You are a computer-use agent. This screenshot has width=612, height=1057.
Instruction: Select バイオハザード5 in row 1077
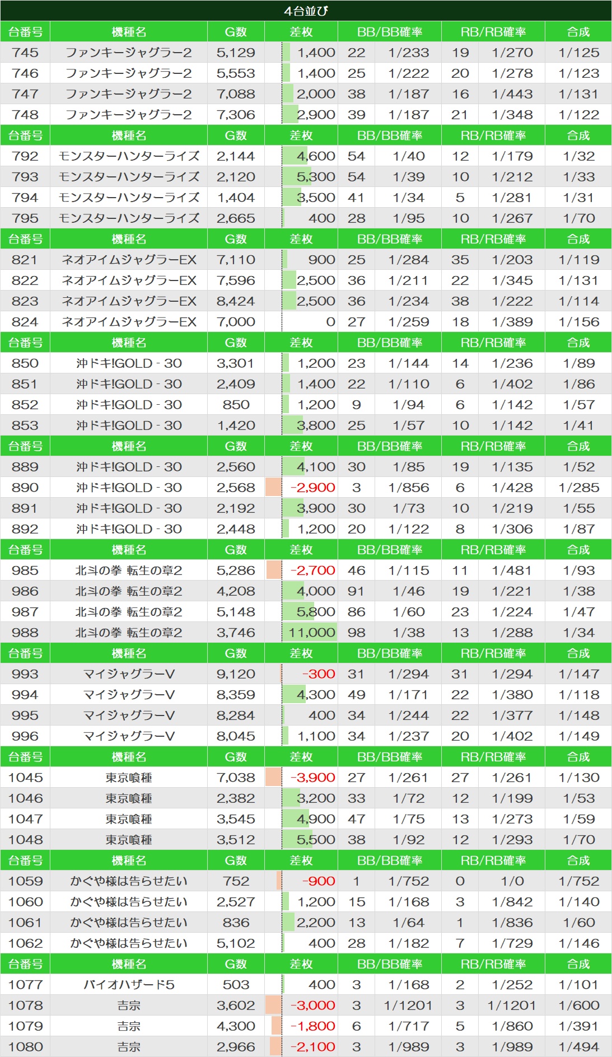(x=129, y=985)
